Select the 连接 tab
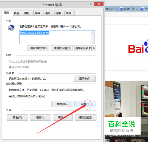 49,13
